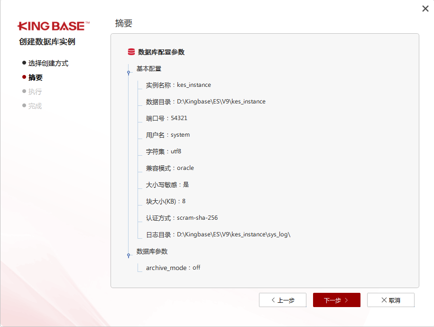The image size is (434, 327).
Task: Select row 端口号：54321
Action: tap(166, 118)
